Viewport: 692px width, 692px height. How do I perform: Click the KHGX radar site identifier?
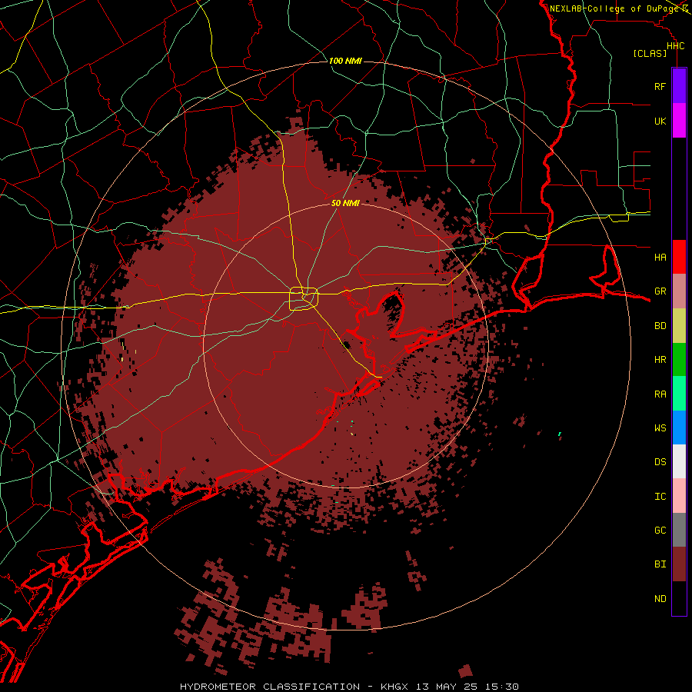tap(395, 687)
